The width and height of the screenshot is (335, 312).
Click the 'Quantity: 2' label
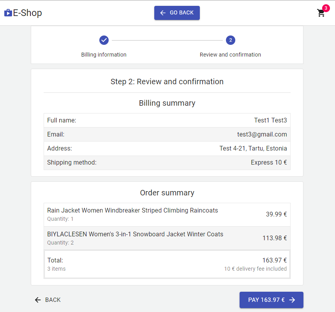[x=60, y=243]
